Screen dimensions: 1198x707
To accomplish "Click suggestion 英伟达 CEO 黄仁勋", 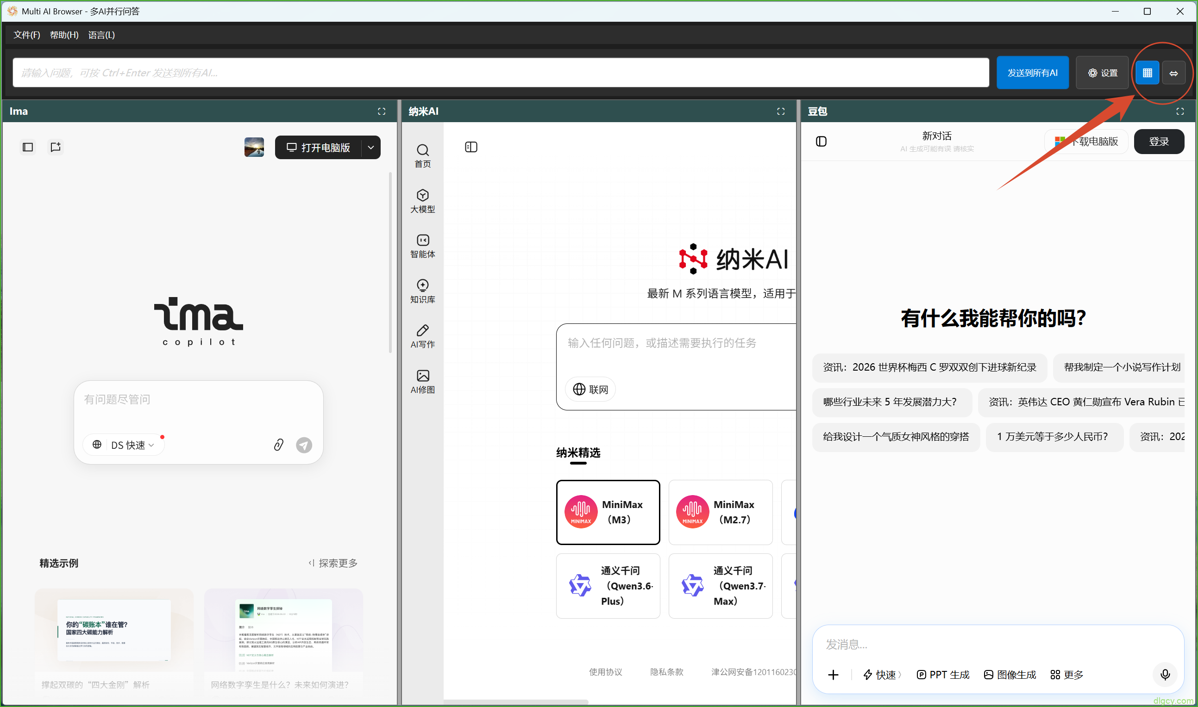I will tap(1081, 402).
